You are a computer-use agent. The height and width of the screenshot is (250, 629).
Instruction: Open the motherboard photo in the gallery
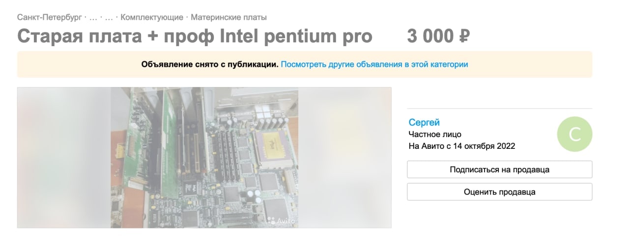coord(204,158)
